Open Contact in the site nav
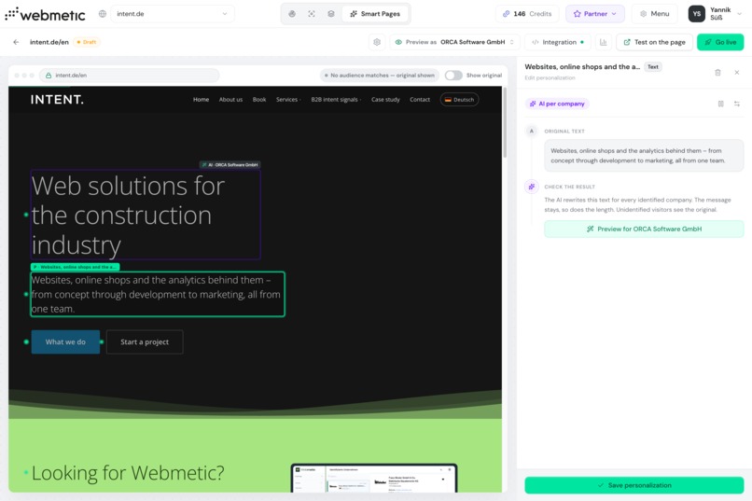The image size is (752, 501). 420,100
